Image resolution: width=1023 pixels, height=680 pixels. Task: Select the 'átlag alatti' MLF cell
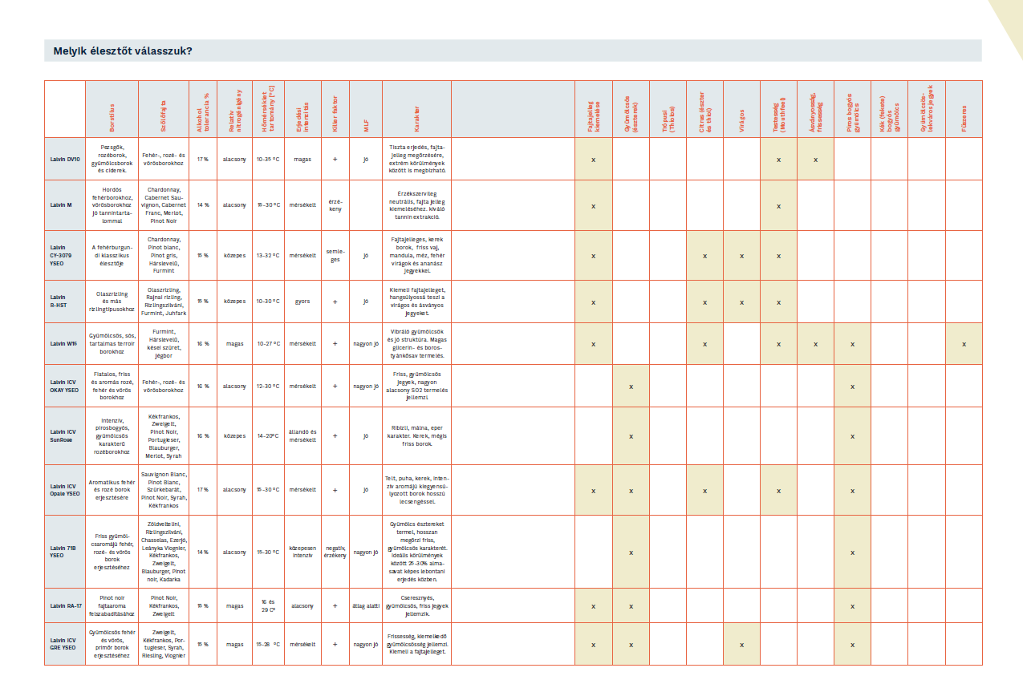click(x=366, y=606)
